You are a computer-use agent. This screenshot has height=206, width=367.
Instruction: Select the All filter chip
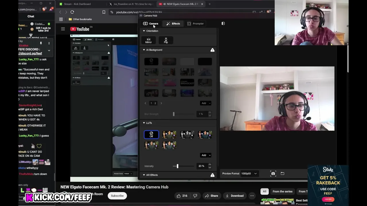(265, 191)
